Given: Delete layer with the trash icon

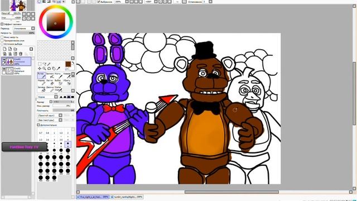Looking at the screenshot, I should point(21,54).
